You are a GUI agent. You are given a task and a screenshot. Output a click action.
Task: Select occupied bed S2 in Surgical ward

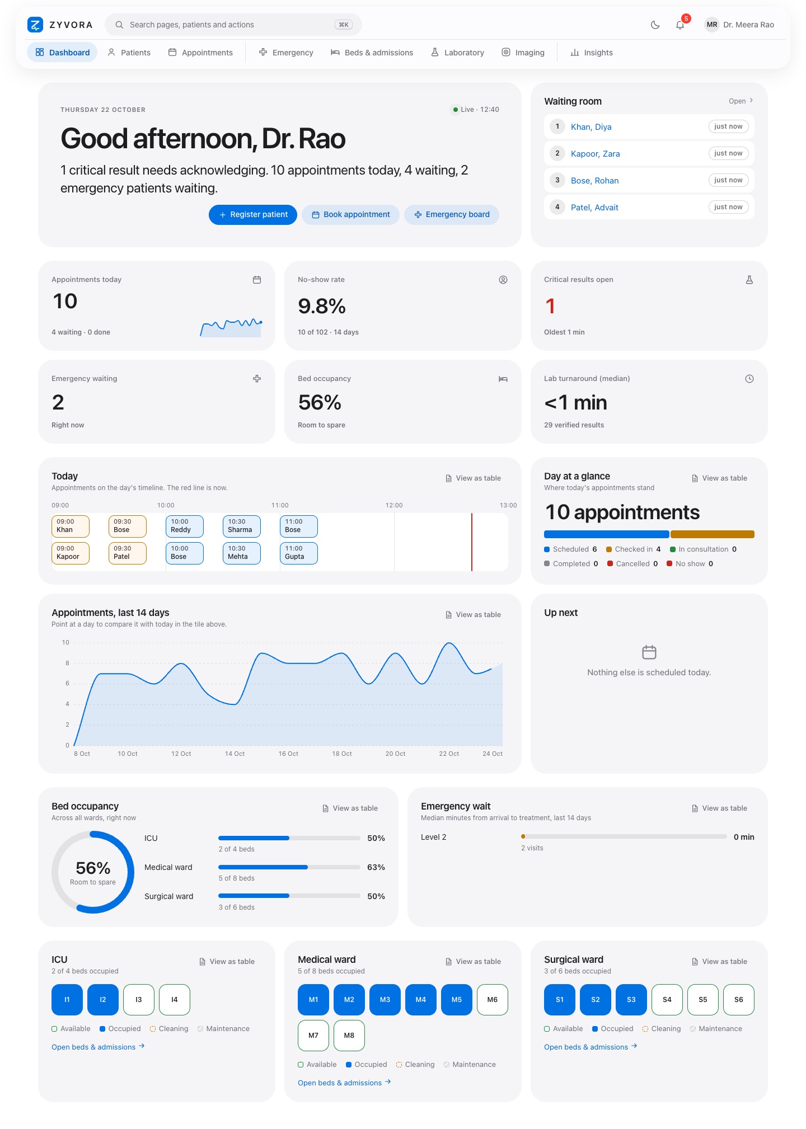point(596,1000)
